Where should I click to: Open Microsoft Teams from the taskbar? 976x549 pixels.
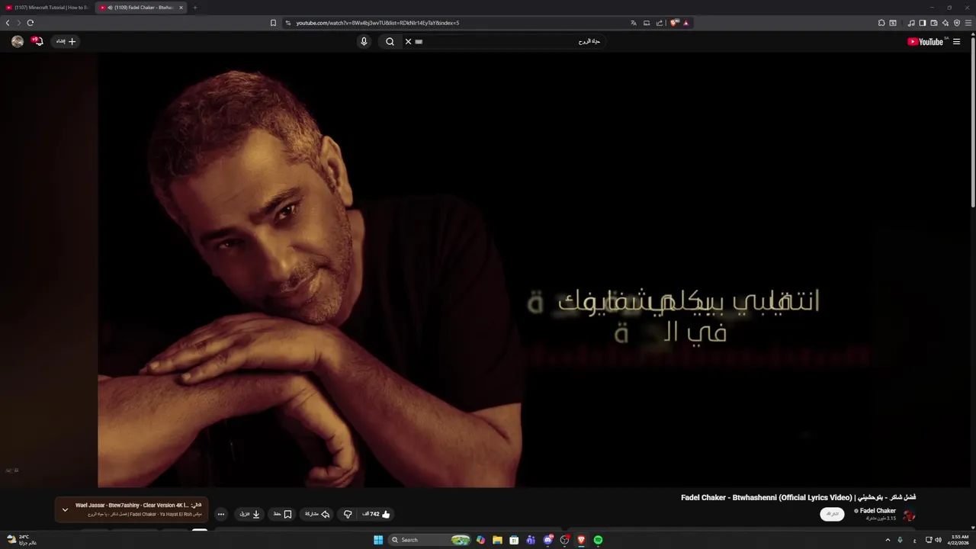[531, 540]
